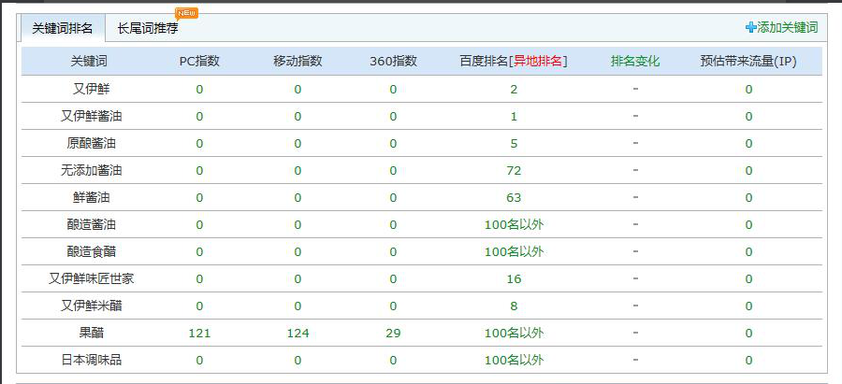Click the red 异地排名 link

tap(538, 62)
